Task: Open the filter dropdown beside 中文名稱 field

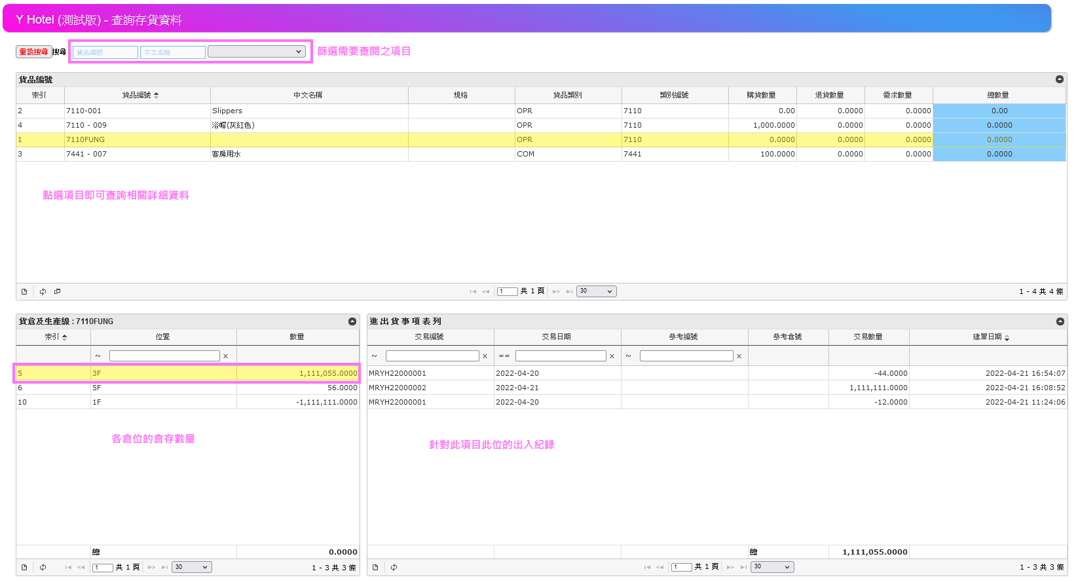Action: 256,52
